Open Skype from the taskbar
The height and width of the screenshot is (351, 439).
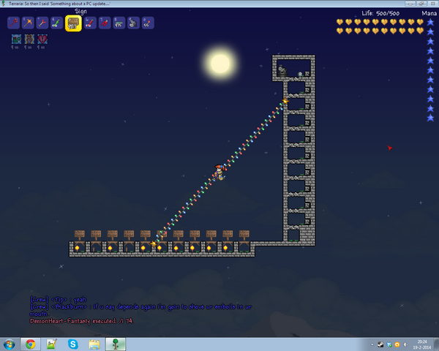coord(72,344)
